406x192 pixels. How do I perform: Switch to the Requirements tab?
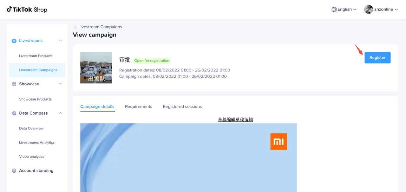click(139, 107)
